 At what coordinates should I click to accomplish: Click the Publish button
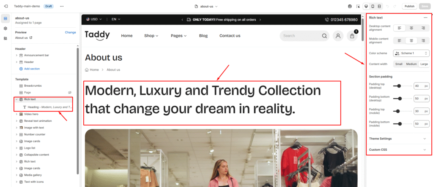pyautogui.click(x=409, y=6)
